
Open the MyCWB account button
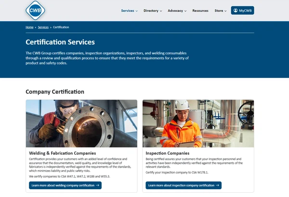(242, 11)
